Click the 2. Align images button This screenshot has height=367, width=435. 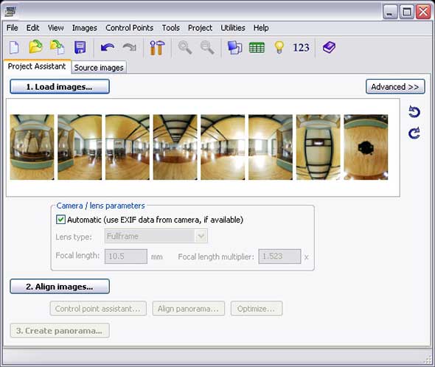click(60, 287)
